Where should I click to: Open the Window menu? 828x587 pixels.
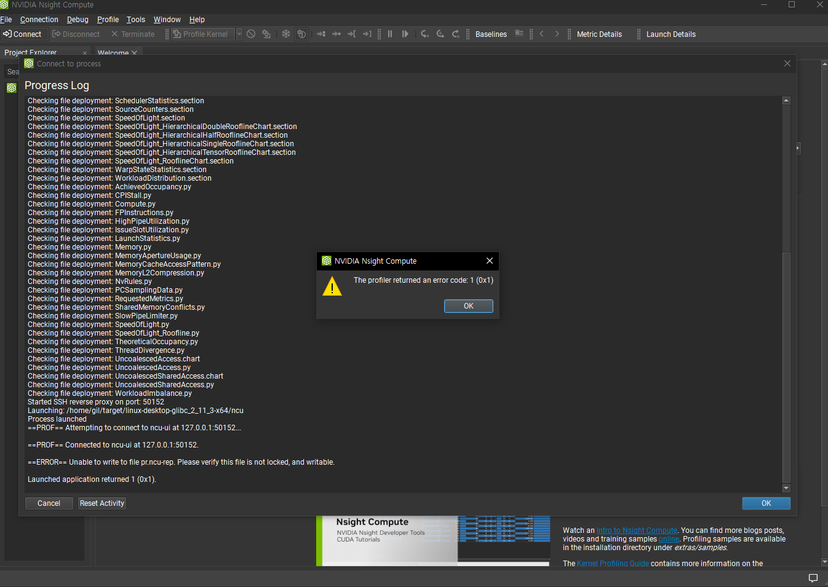[167, 20]
